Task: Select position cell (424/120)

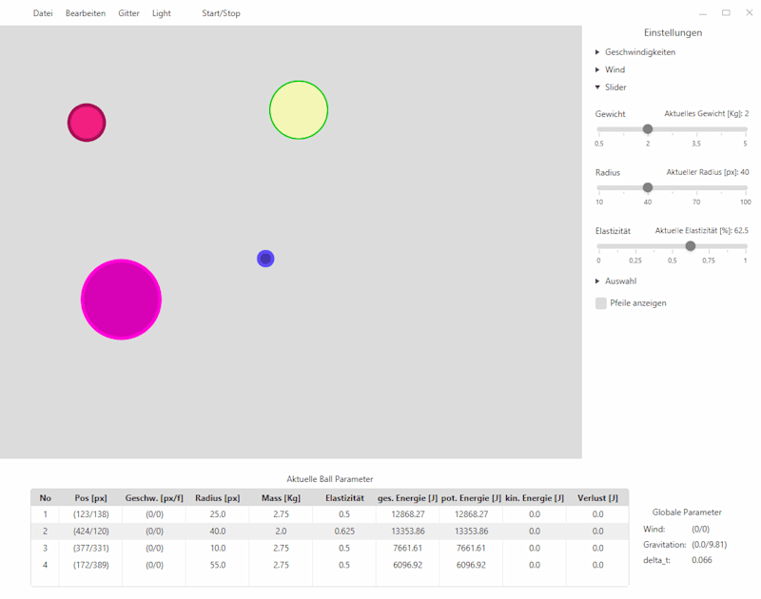Action: 90,531
